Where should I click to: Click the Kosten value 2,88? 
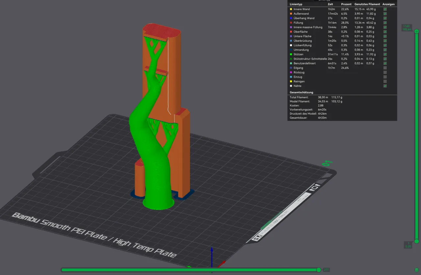pyautogui.click(x=321, y=105)
